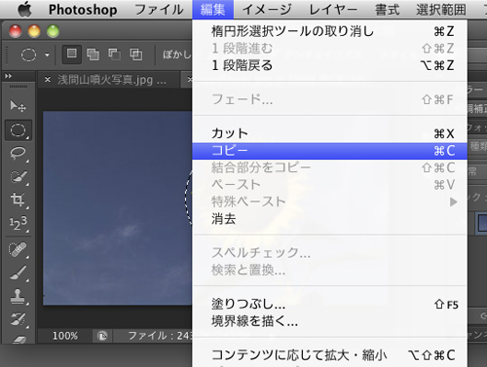Open the Photoshop application menu
The image size is (487, 367).
pyautogui.click(x=83, y=10)
